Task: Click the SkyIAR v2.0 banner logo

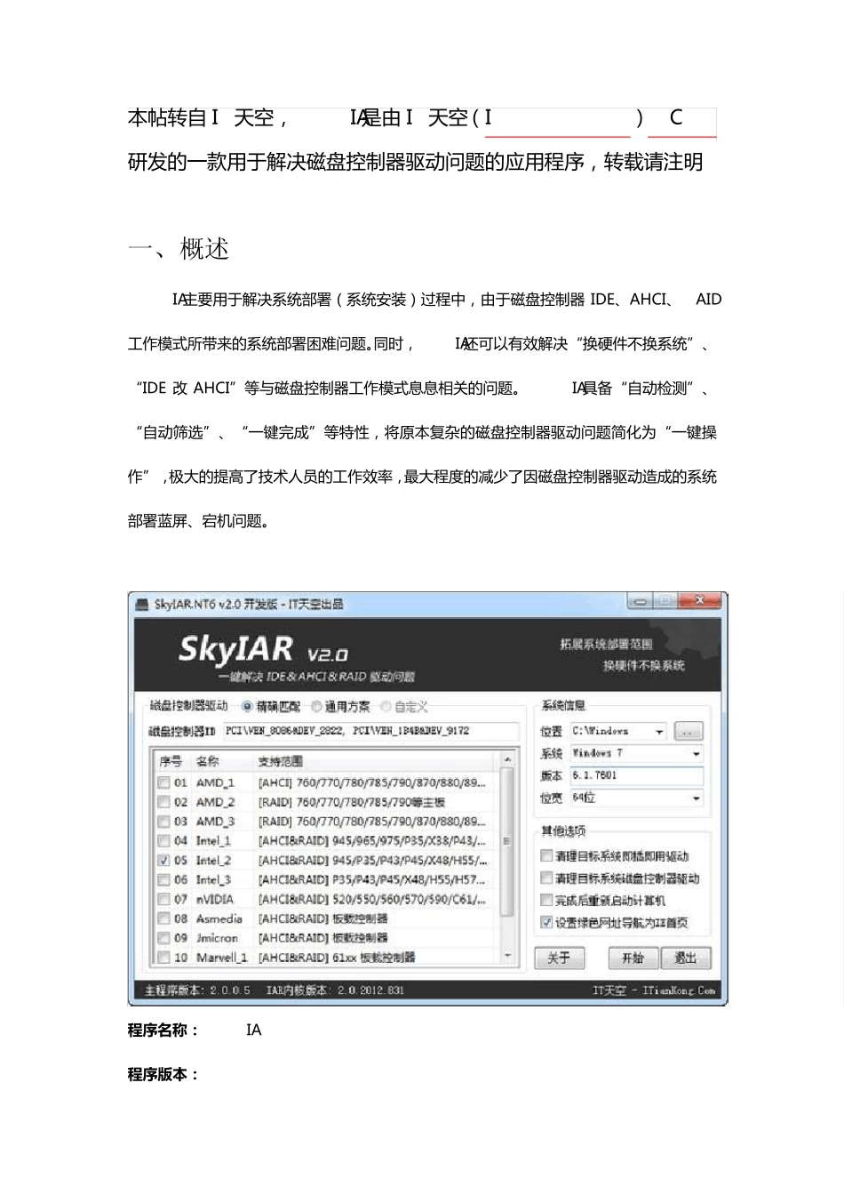Action: coord(264,651)
